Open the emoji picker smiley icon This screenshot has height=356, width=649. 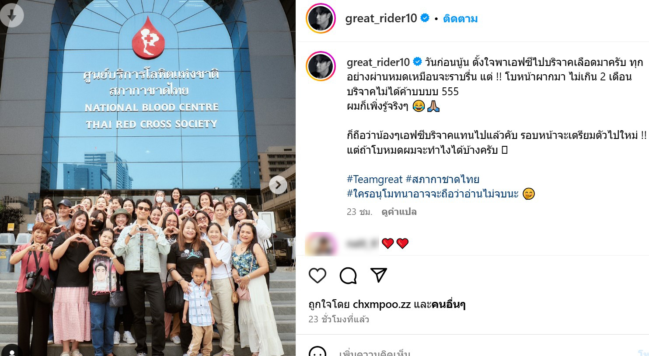point(318,352)
